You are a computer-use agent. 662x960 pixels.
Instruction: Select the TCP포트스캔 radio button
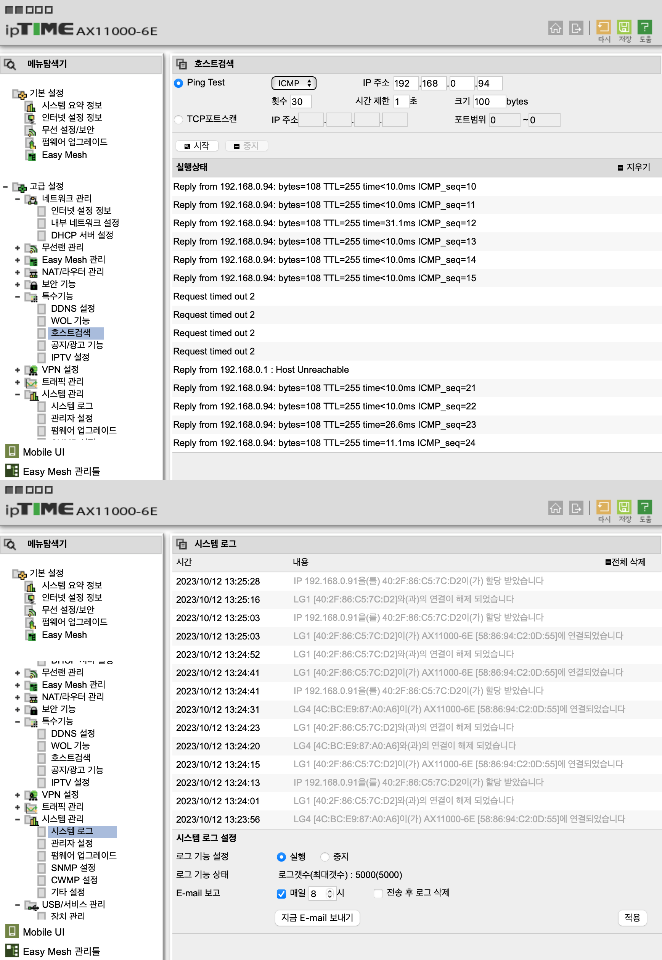[178, 119]
